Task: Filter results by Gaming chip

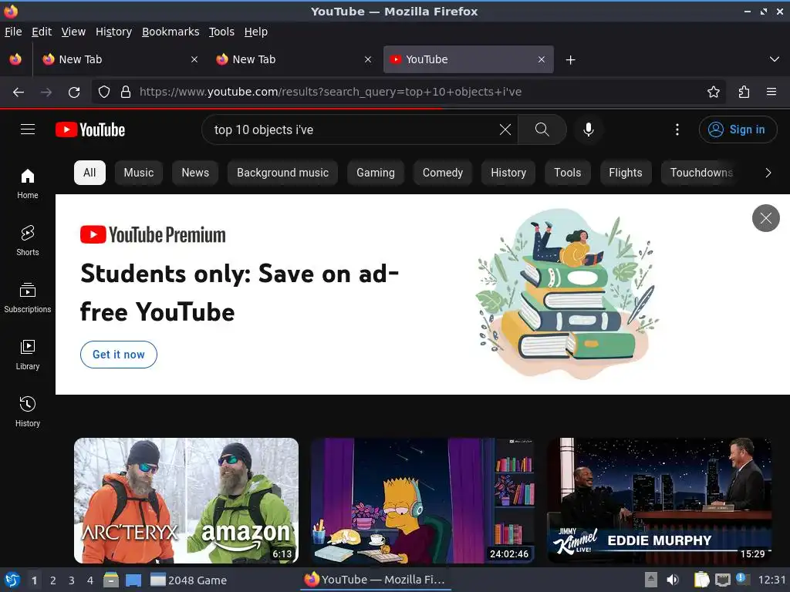Action: coord(376,173)
